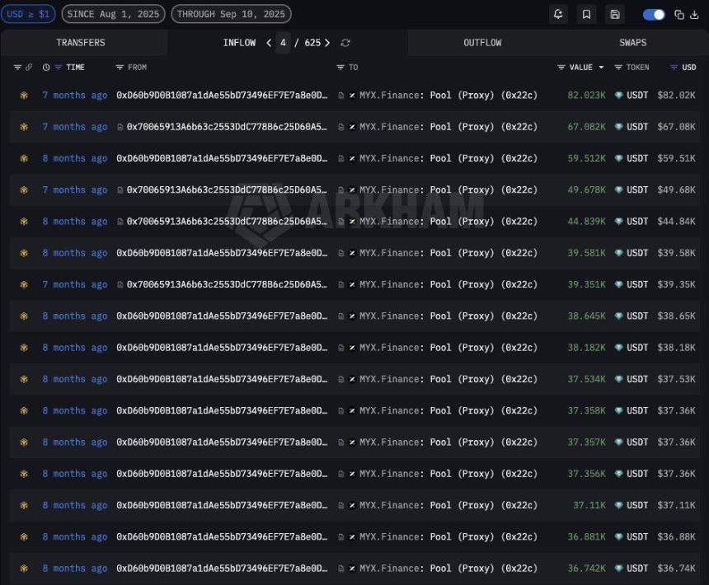The image size is (709, 585).
Task: Open the OUTFLOW tab
Action: 482,43
